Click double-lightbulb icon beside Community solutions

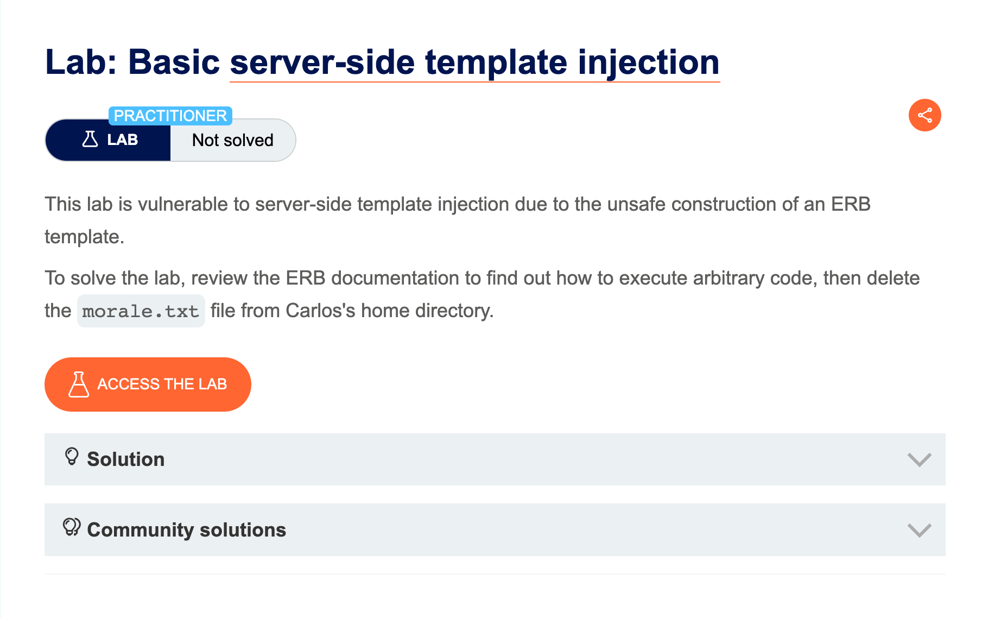72,527
